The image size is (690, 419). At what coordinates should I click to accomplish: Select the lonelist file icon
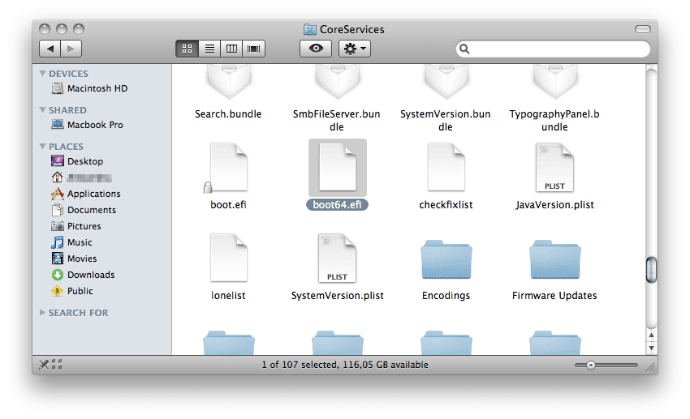click(x=228, y=258)
